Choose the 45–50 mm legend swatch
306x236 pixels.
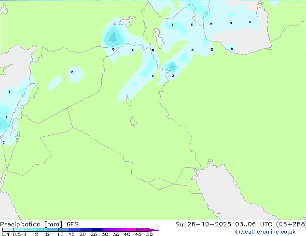(x=142, y=230)
